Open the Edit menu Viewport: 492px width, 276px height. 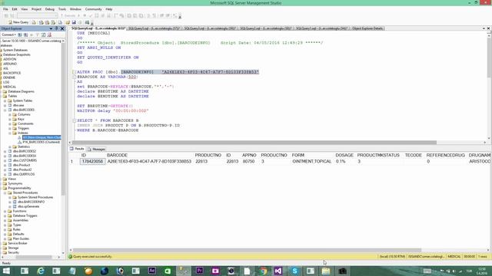coord(15,9)
